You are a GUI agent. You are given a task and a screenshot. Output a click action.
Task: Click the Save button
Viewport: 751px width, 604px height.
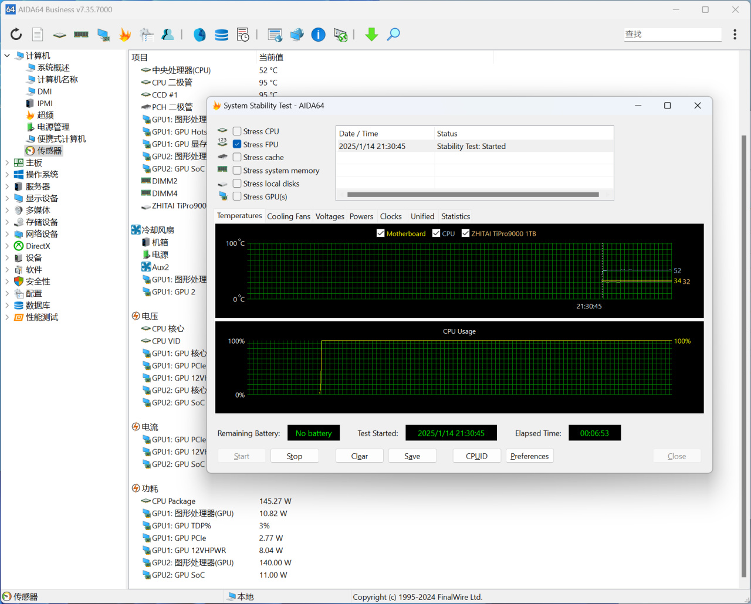click(x=412, y=456)
